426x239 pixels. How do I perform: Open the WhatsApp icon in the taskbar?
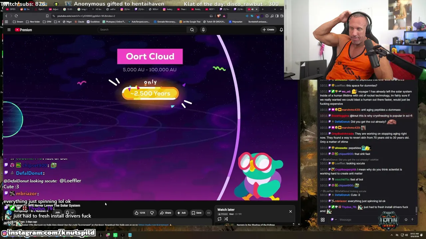click(115, 235)
